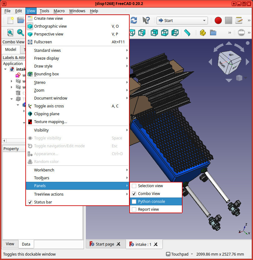
Task: Expand the Stereo submenu
Action: (77, 82)
